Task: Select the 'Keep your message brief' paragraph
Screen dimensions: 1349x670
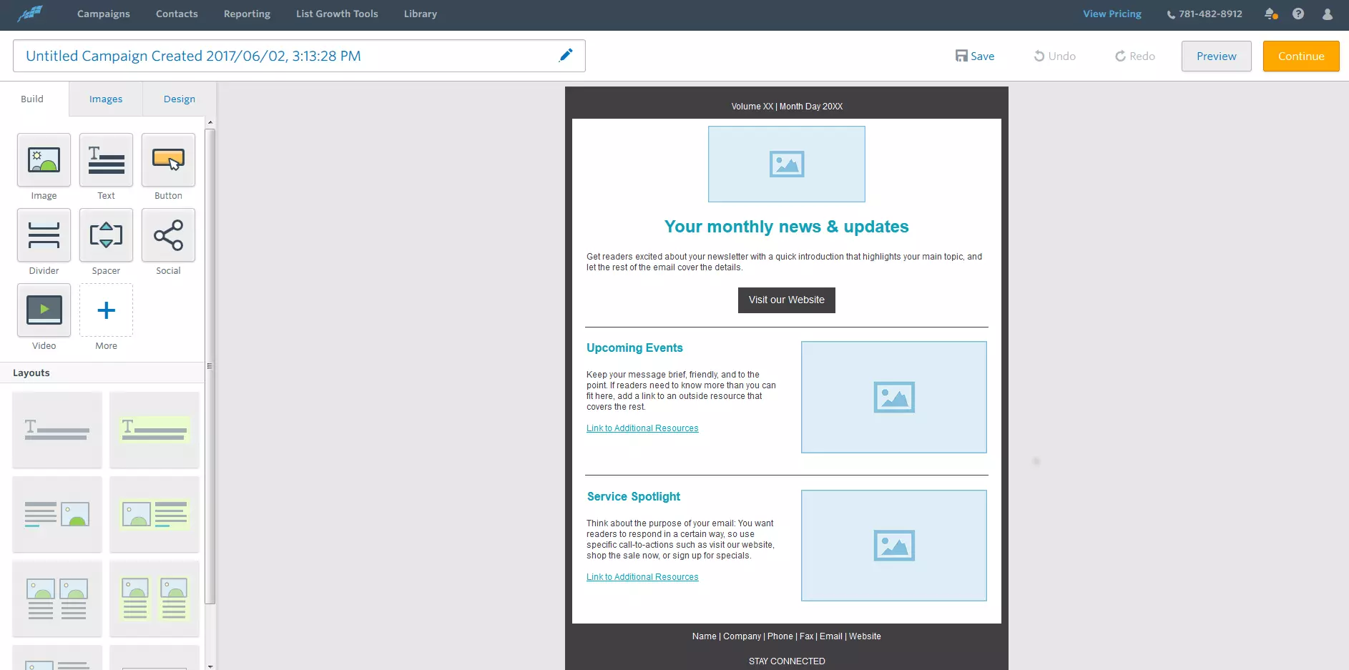Action: 681,390
